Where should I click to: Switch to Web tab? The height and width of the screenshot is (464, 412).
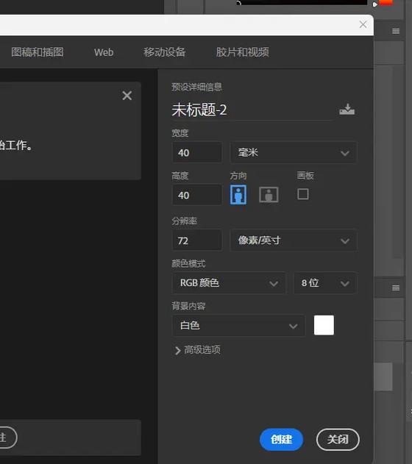(x=104, y=52)
